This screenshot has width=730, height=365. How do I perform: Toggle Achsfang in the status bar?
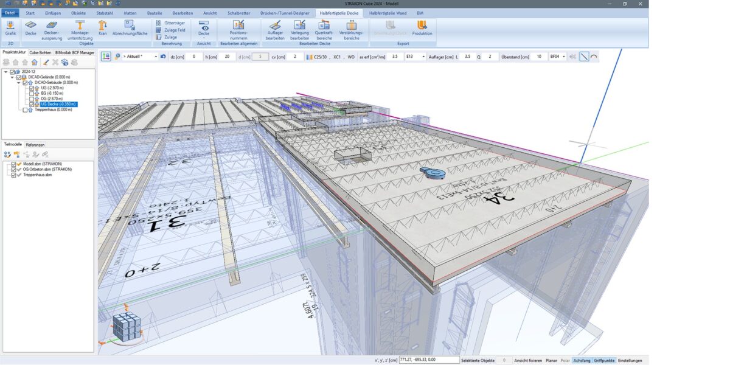[582, 361]
